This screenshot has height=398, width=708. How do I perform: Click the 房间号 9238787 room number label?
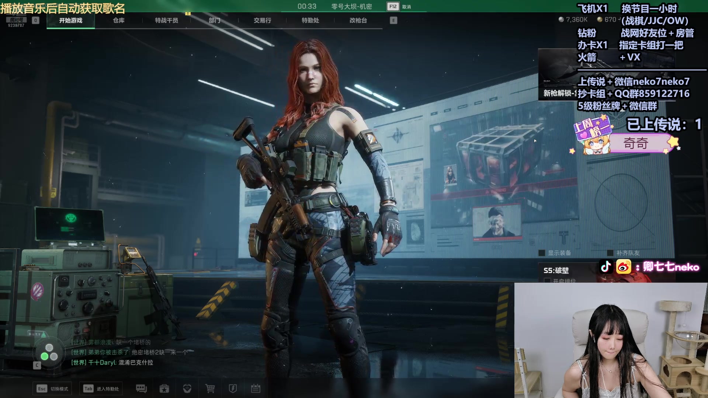pos(16,22)
